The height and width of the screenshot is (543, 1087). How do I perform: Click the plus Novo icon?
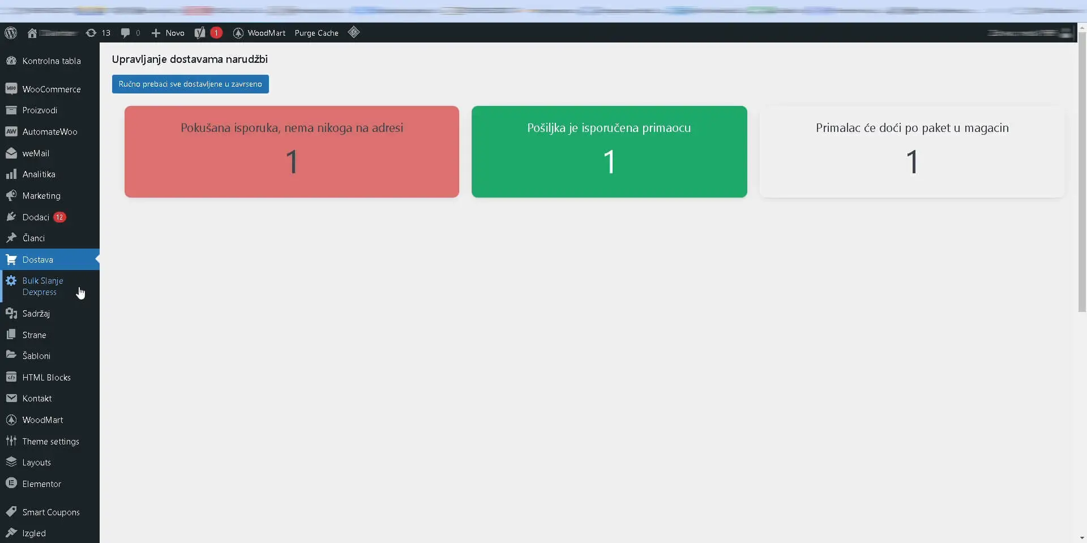point(156,33)
